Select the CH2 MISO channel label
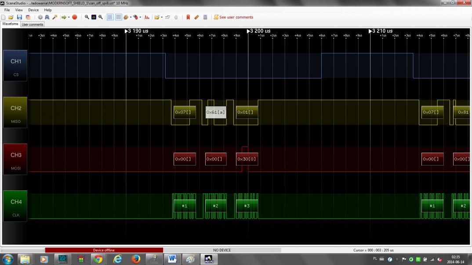 [15, 112]
